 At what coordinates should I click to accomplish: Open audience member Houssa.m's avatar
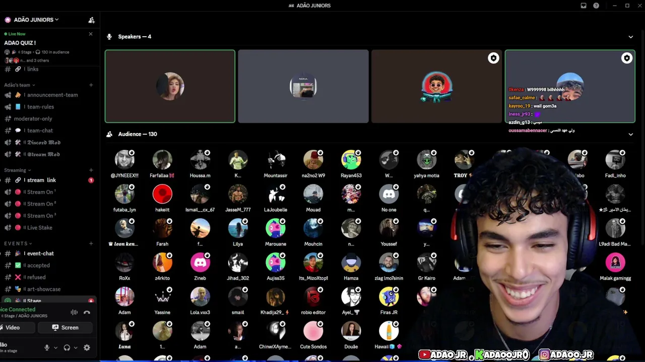click(x=200, y=160)
